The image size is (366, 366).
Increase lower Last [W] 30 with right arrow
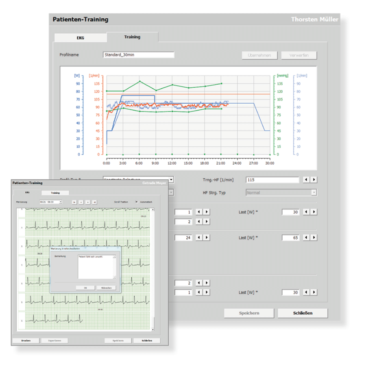[314, 292]
